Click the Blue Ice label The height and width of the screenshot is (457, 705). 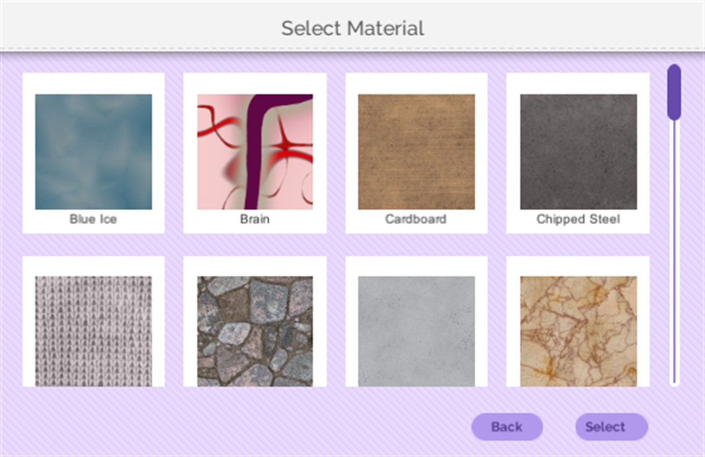click(x=93, y=219)
